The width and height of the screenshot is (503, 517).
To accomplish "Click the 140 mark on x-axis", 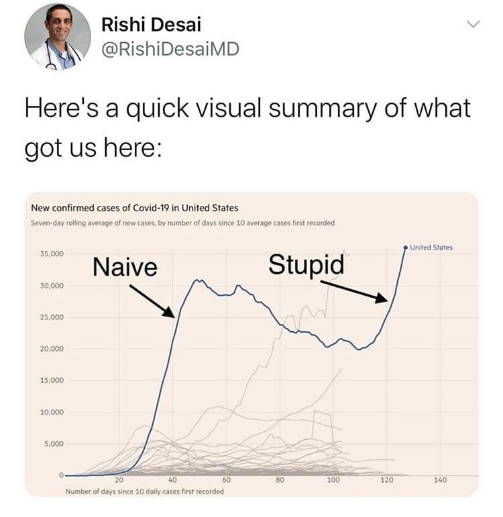I will [440, 480].
